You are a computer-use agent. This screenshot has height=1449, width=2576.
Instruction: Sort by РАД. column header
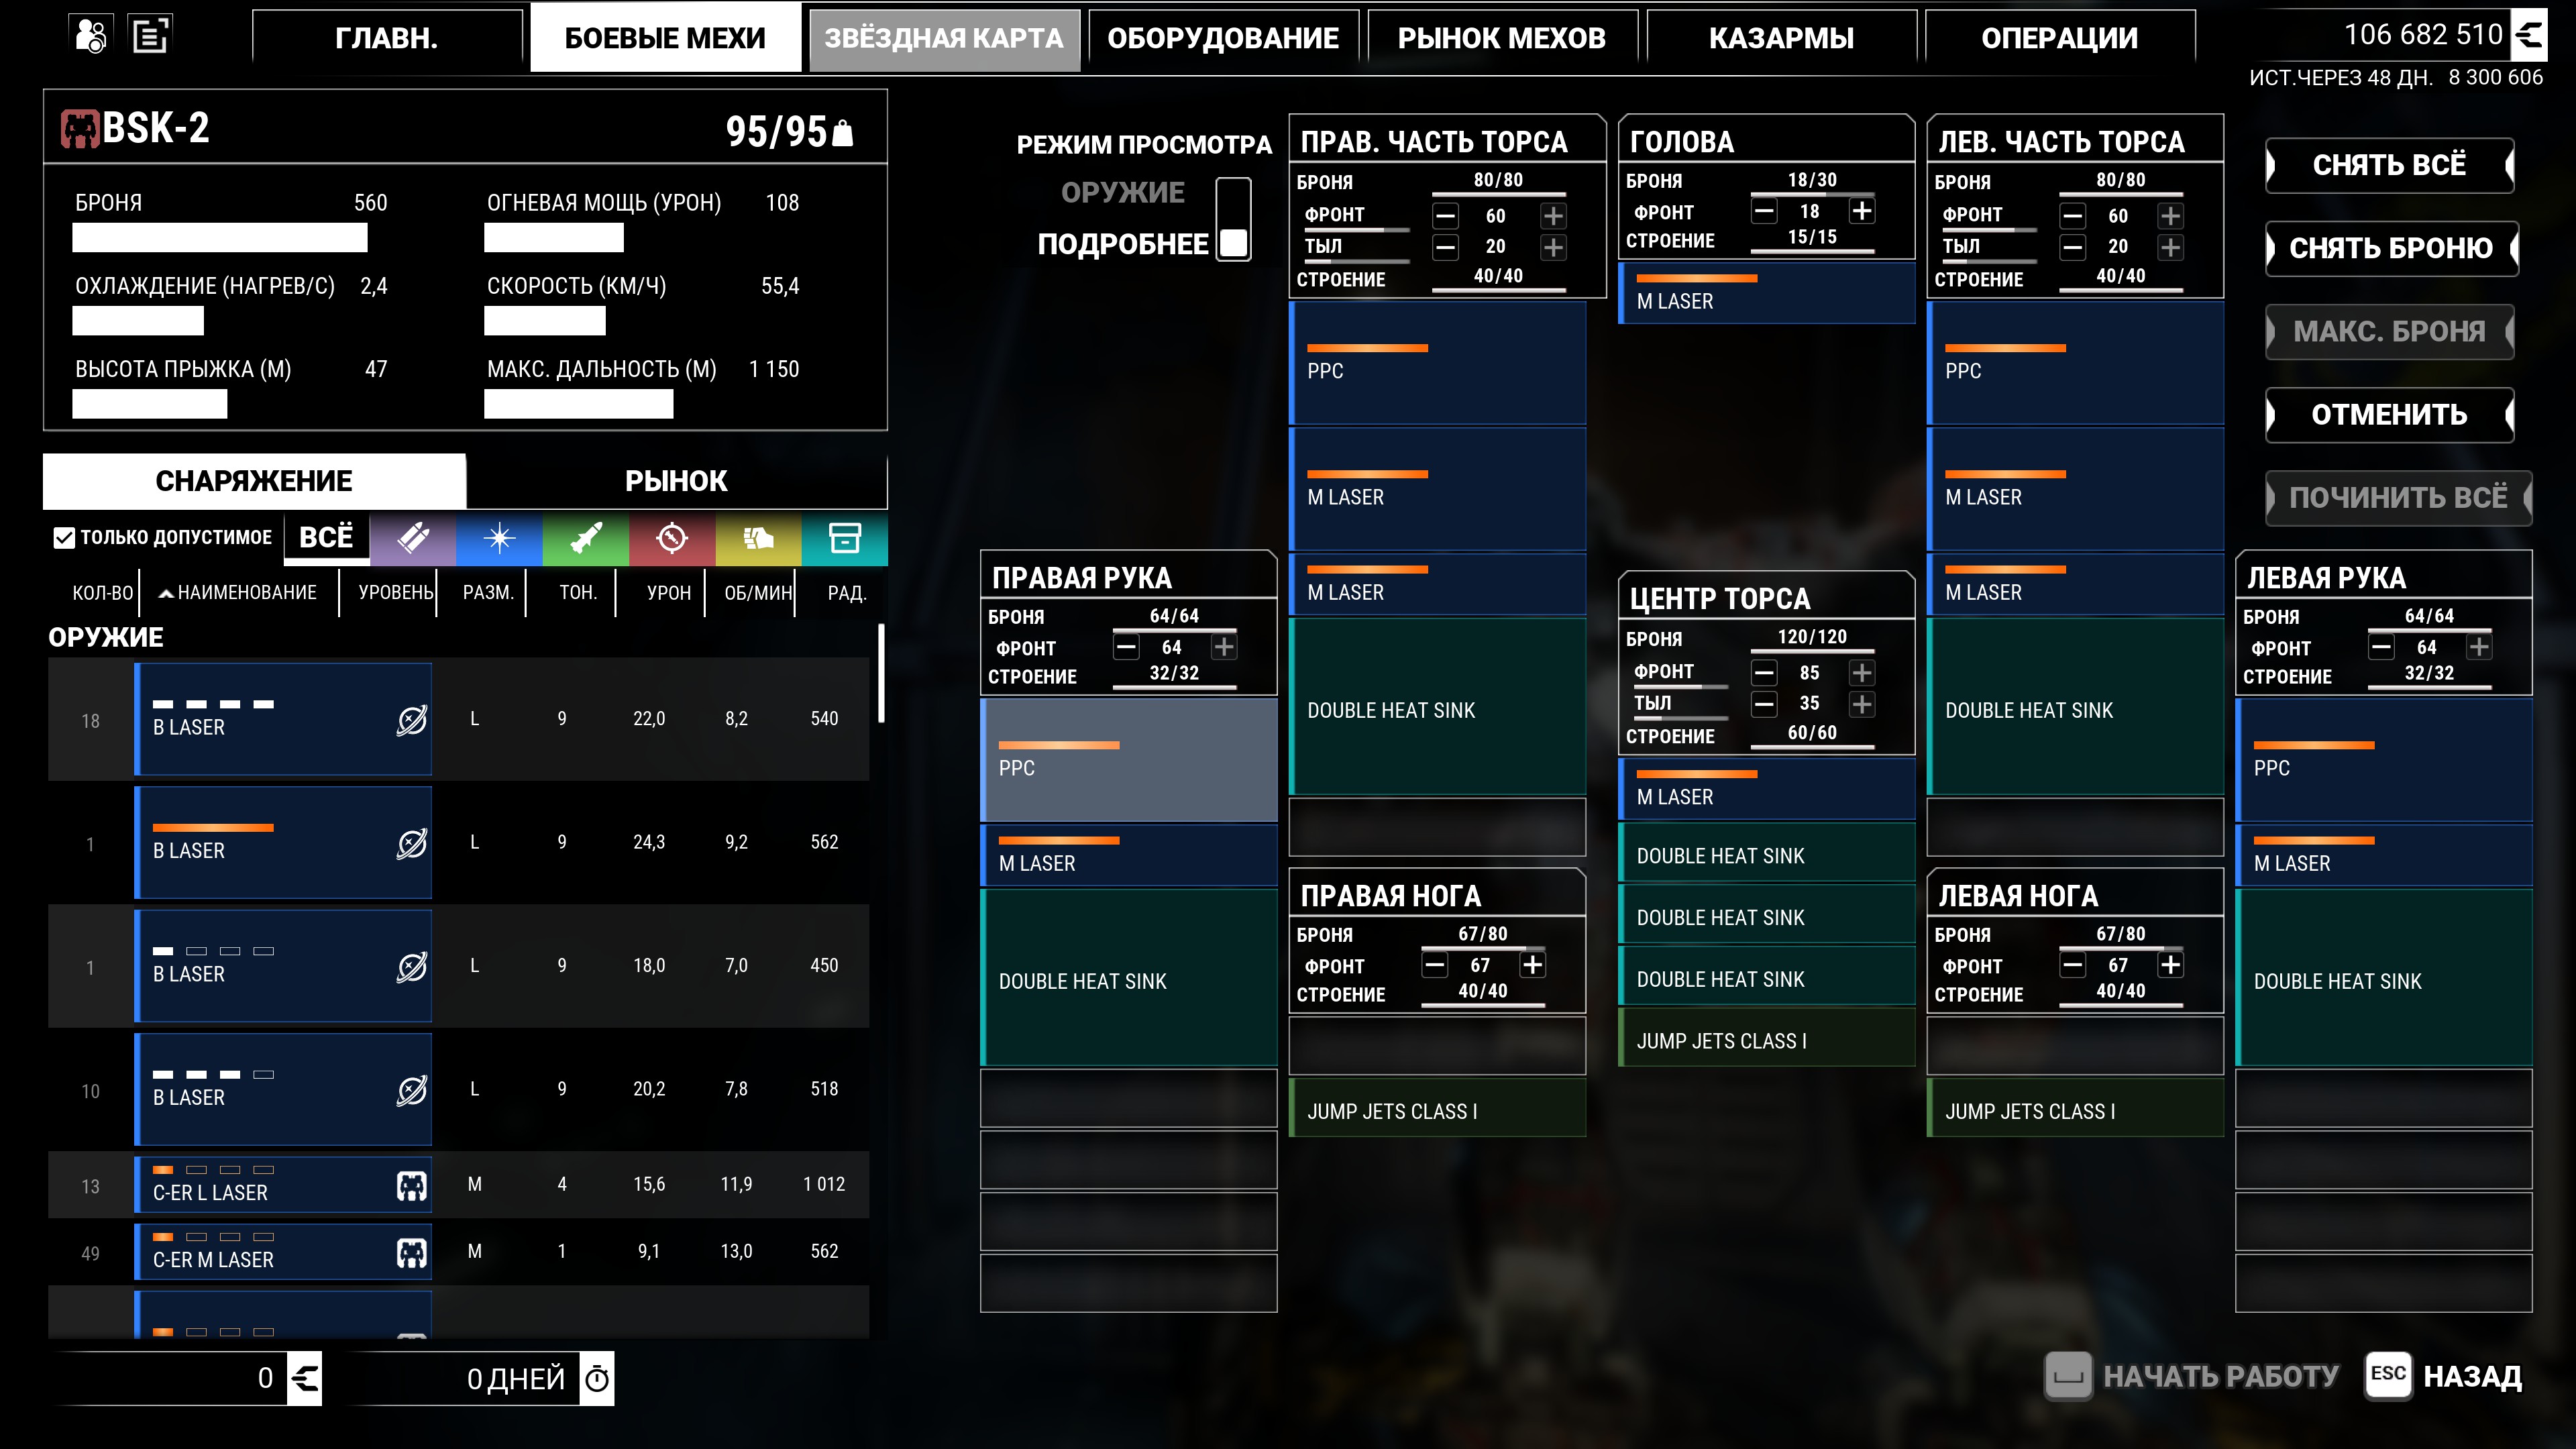846,593
